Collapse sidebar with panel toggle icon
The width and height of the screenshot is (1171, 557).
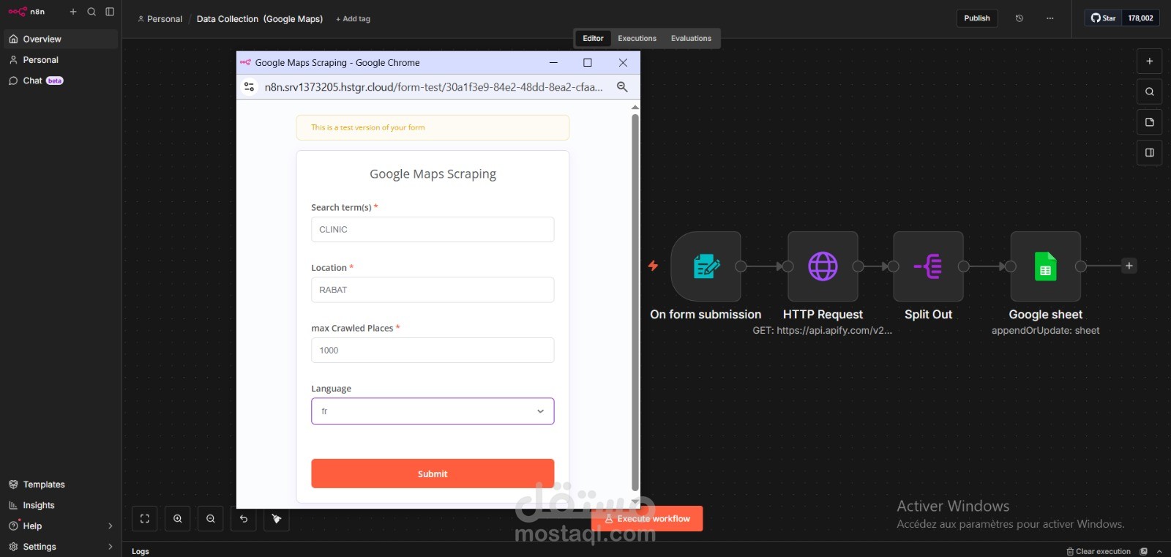(x=110, y=12)
